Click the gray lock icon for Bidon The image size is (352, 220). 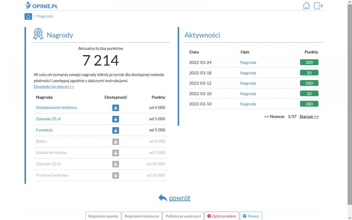click(116, 141)
